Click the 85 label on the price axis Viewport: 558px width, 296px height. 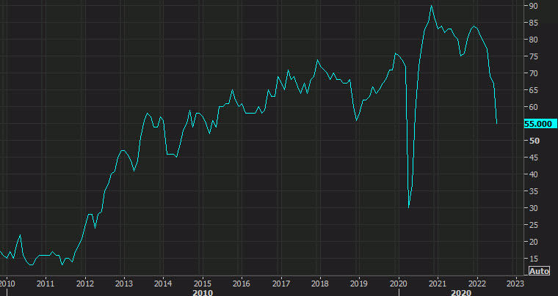(533, 23)
